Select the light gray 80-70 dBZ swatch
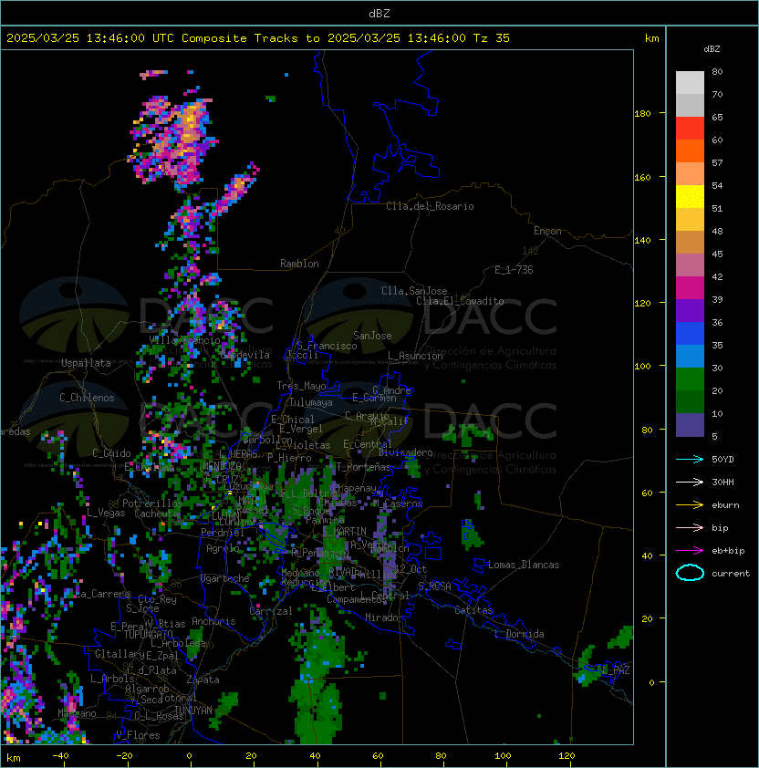The image size is (759, 768). pos(690,83)
